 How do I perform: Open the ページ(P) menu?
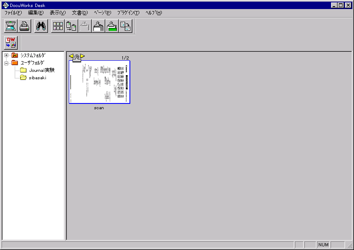102,13
